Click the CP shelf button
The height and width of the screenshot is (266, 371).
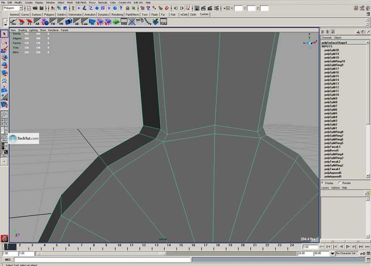[21, 22]
